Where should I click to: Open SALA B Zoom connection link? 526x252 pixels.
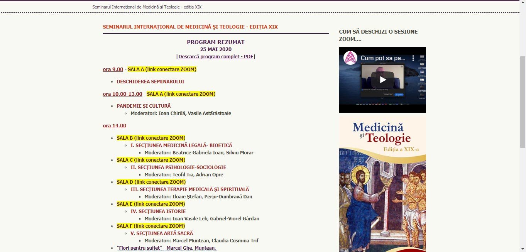click(x=151, y=138)
